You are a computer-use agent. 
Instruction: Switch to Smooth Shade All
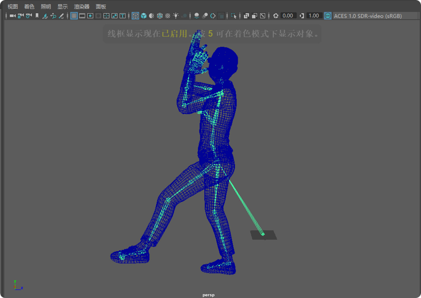coord(144,16)
